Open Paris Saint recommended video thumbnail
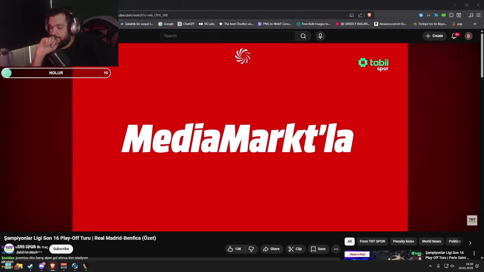Screen dimensions: 484x272 pos(383,255)
